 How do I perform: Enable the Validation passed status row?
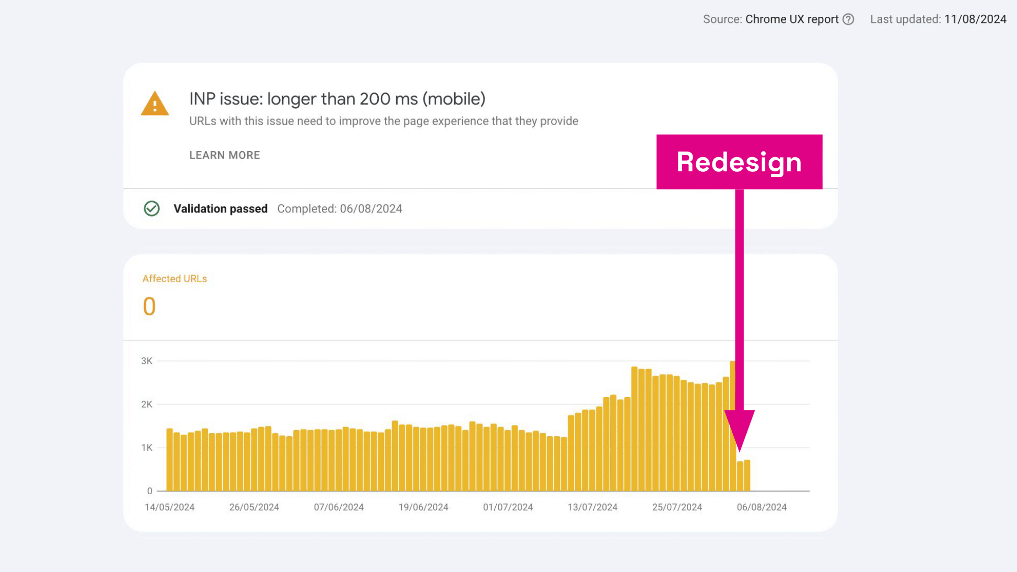221,208
